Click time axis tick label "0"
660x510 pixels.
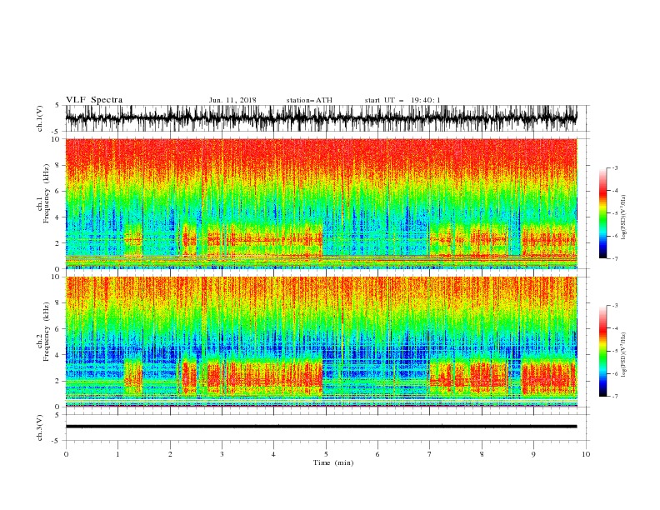(66, 454)
